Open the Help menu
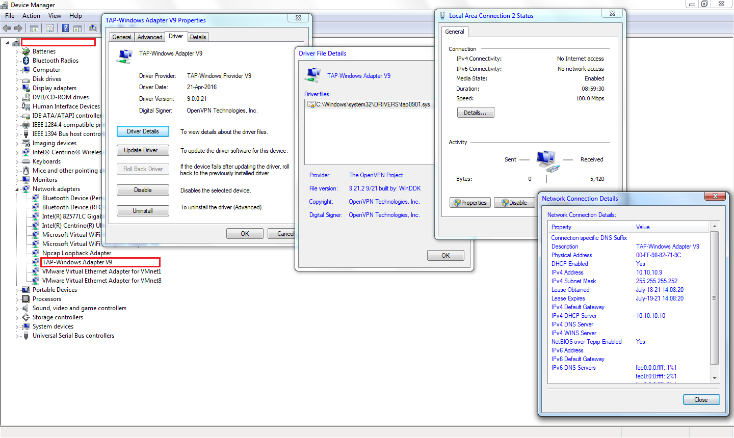The image size is (734, 438). pos(75,16)
